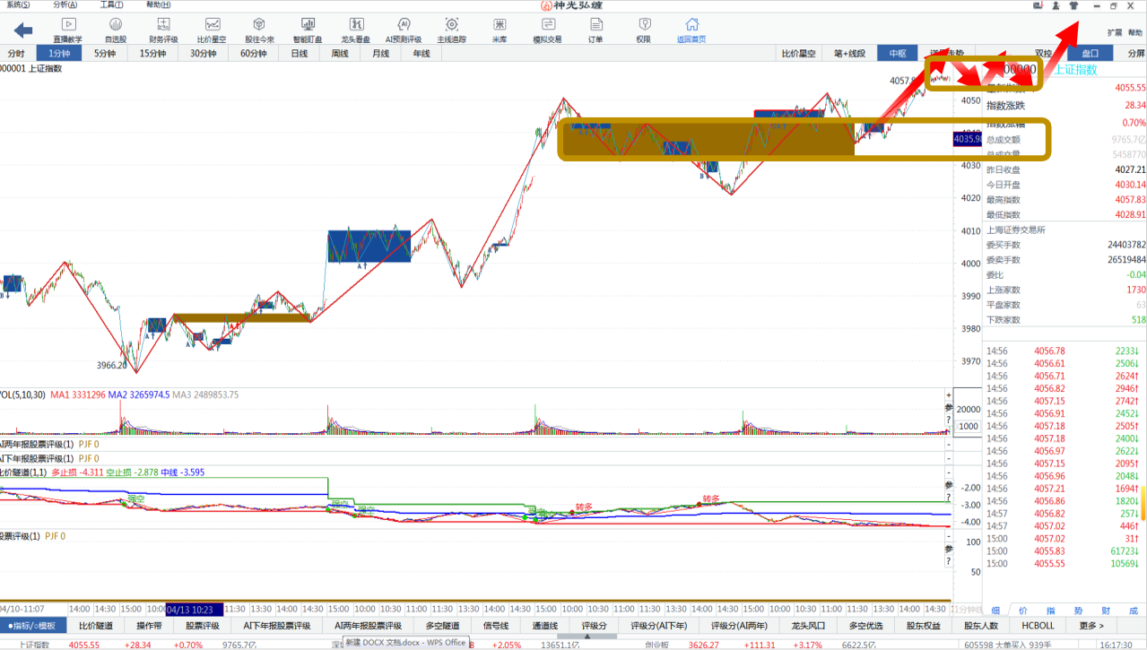Open the 自选股 watchlist icon

pos(116,30)
